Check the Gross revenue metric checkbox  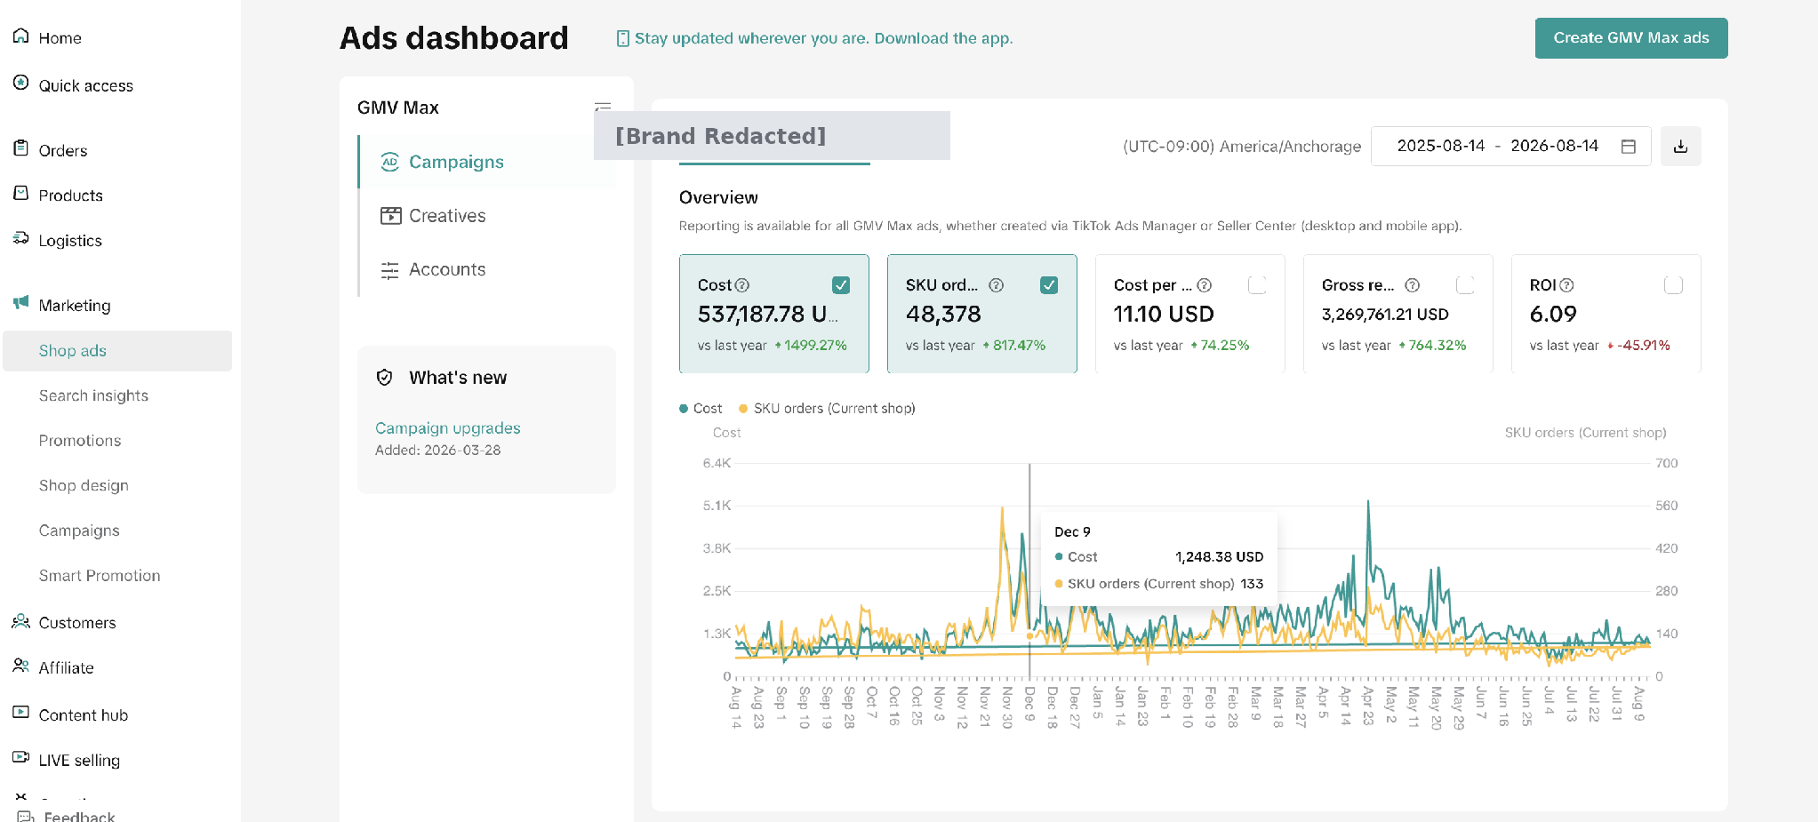[x=1465, y=285]
